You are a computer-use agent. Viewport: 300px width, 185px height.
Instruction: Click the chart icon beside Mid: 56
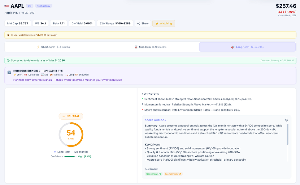point(42,75)
